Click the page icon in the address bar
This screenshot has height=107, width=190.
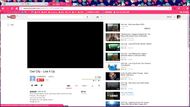pos(21,9)
